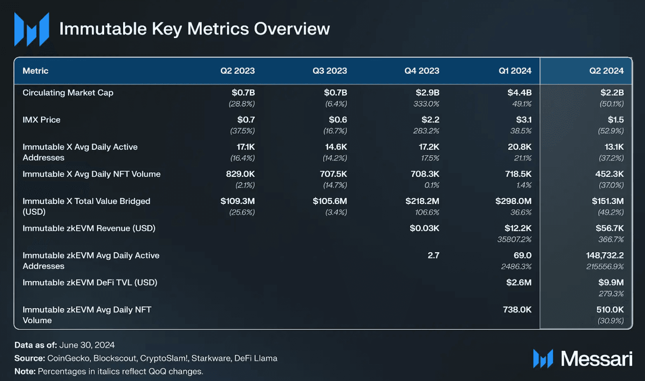Click the '452.3K' NFT volume value
This screenshot has width=645, height=381.
(609, 174)
